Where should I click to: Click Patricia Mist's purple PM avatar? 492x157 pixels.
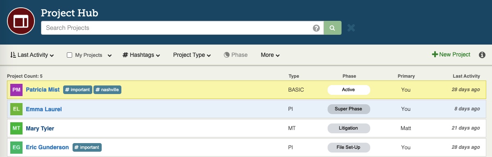click(16, 90)
